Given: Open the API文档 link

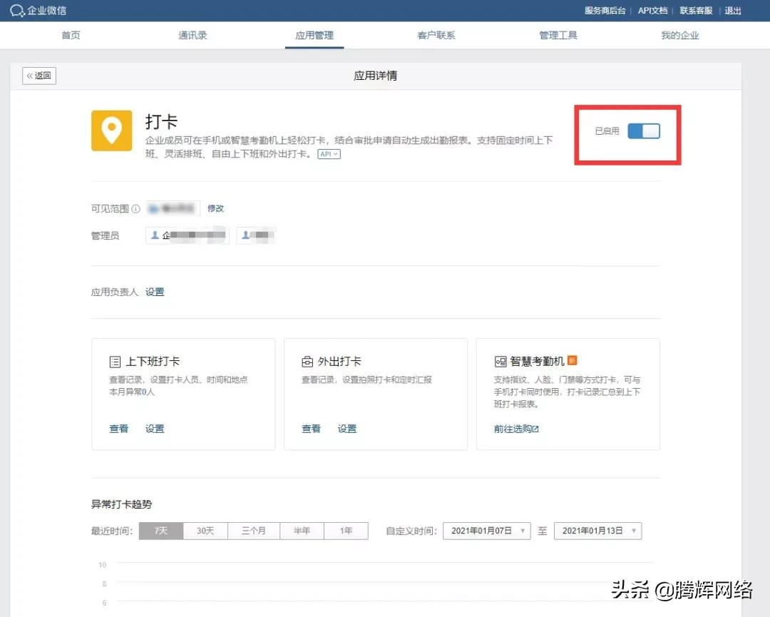Looking at the screenshot, I should [x=652, y=10].
